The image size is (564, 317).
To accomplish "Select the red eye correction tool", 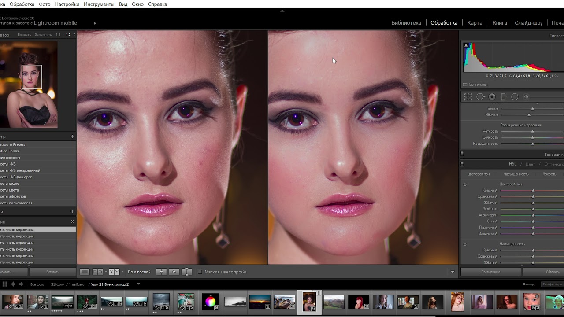I will coord(492,96).
